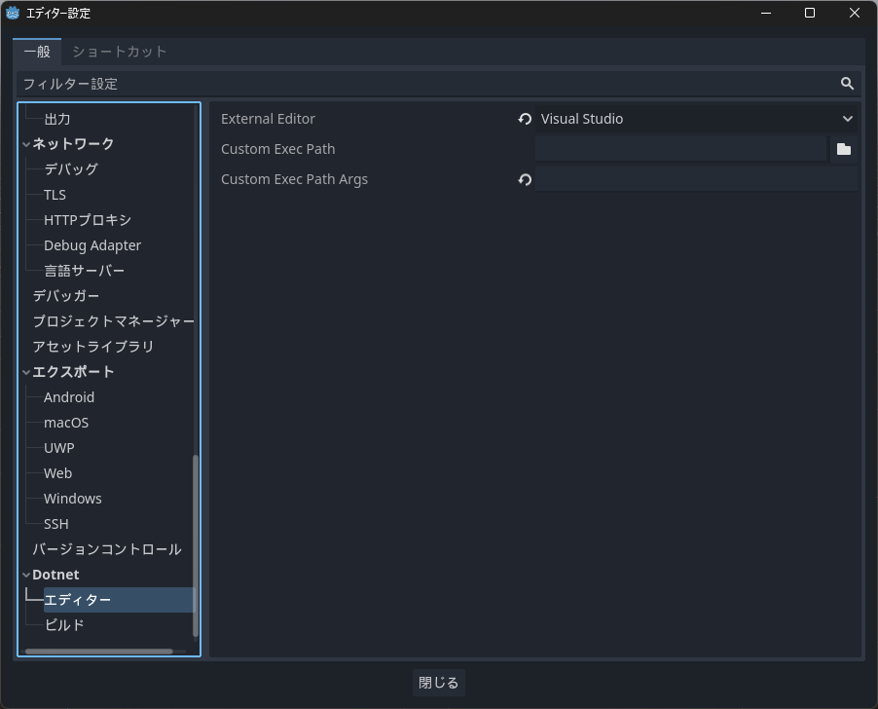Select Windows export settings

(73, 499)
